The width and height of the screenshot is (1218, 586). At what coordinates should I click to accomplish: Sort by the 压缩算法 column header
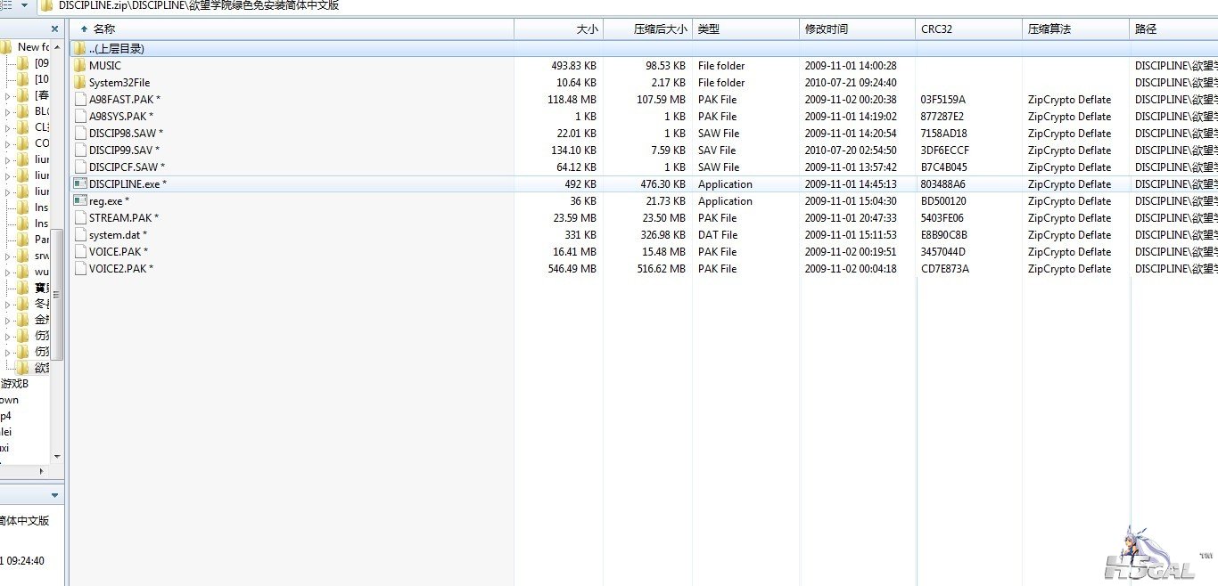pyautogui.click(x=1076, y=28)
